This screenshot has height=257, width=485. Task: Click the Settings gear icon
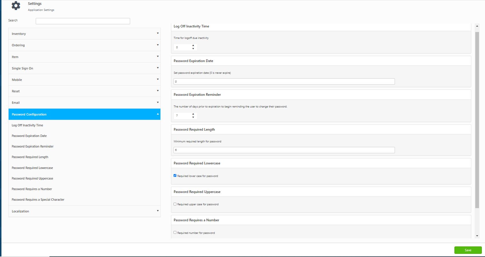(16, 6)
